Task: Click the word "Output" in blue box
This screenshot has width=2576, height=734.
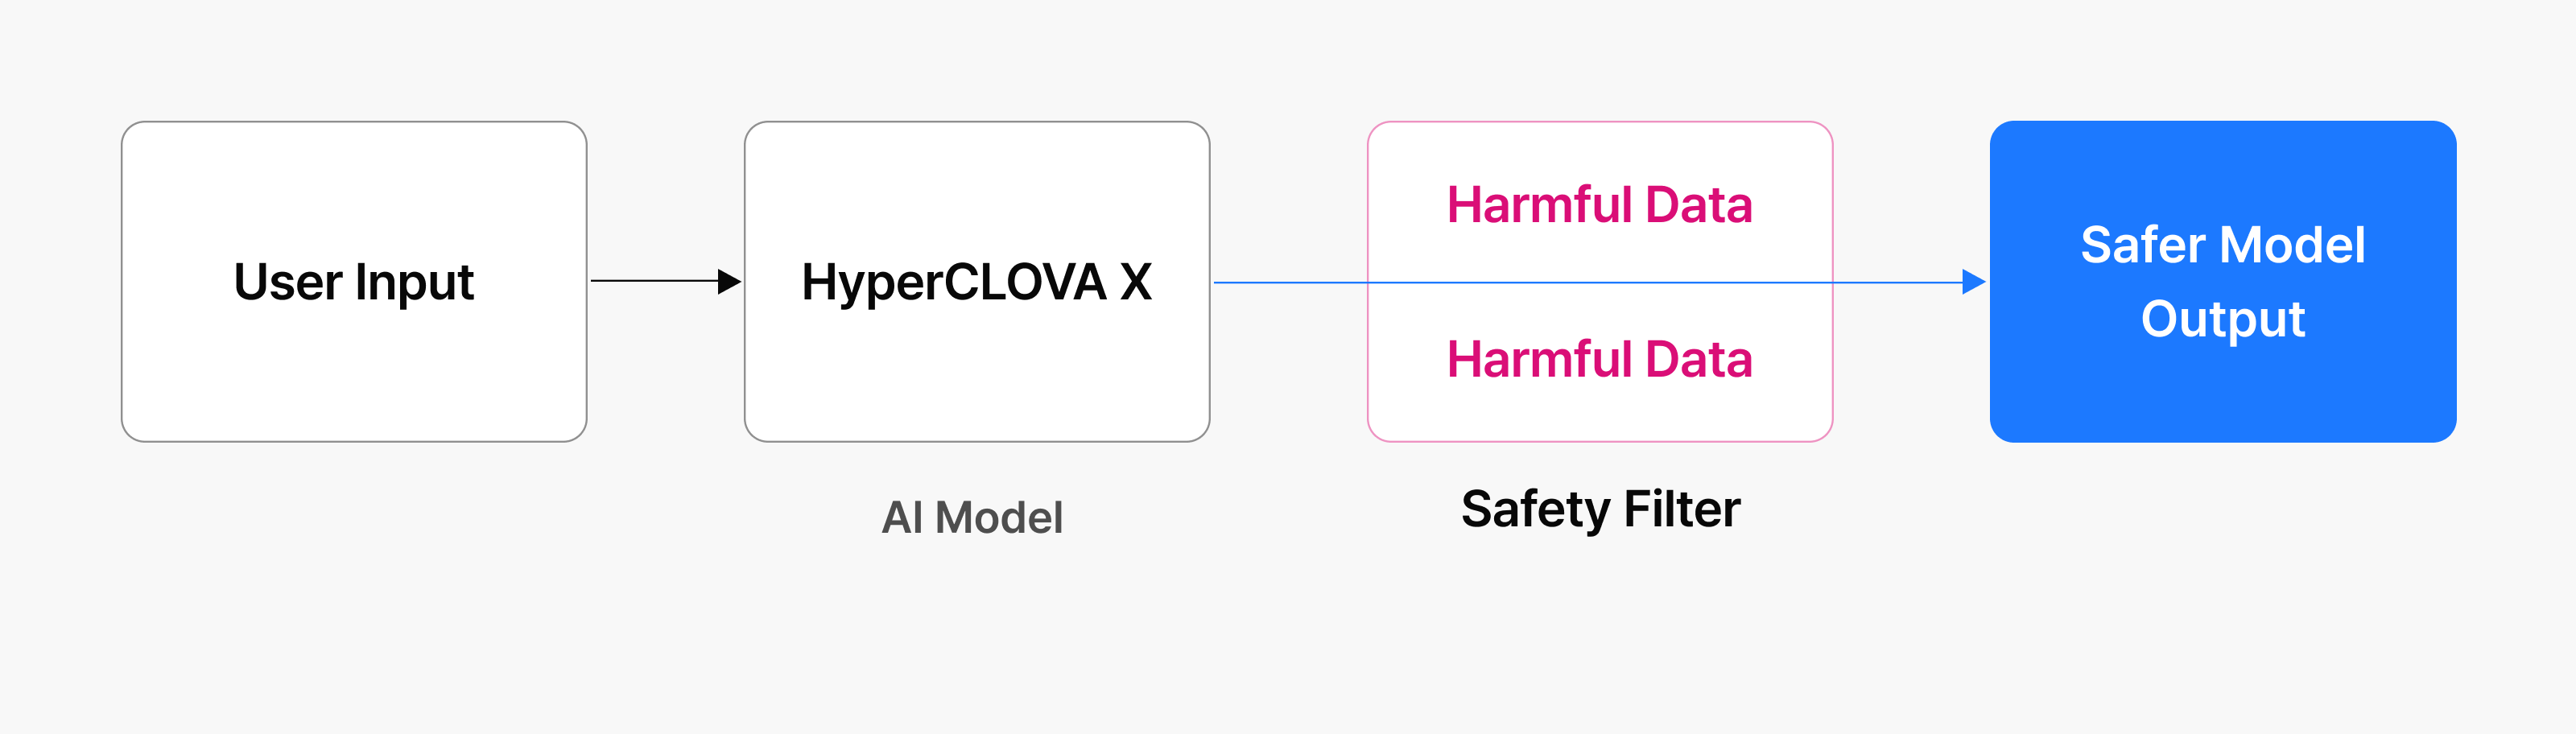Action: click(x=2223, y=319)
